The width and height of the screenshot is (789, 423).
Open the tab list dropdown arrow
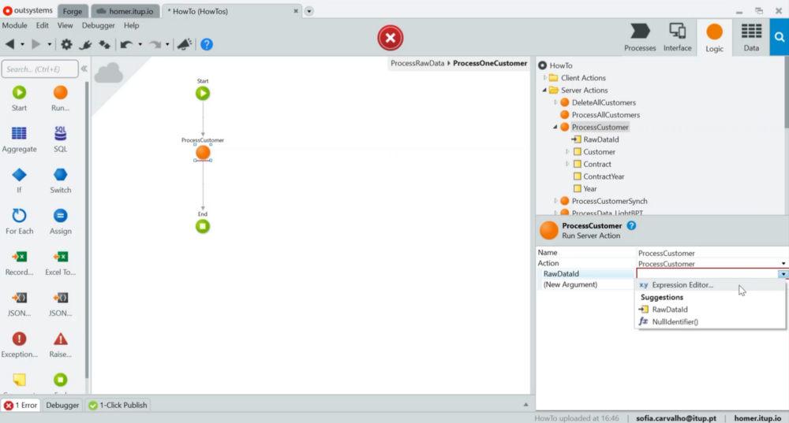[x=309, y=11]
